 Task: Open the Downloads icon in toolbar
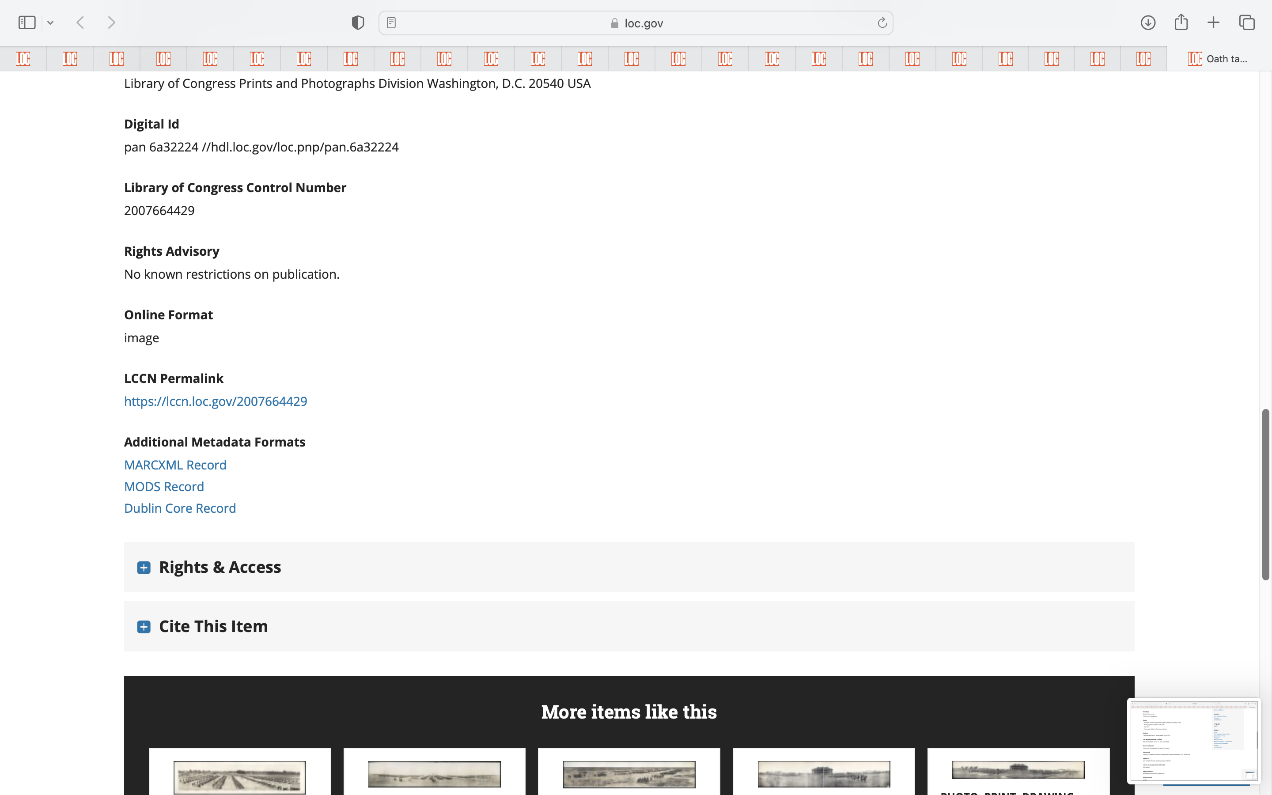[1148, 23]
